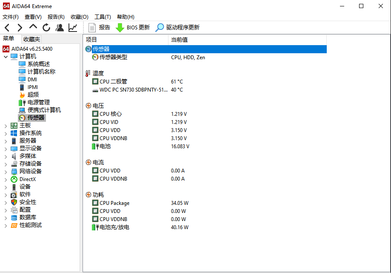Expand the 网络设备 tree node

point(6,172)
